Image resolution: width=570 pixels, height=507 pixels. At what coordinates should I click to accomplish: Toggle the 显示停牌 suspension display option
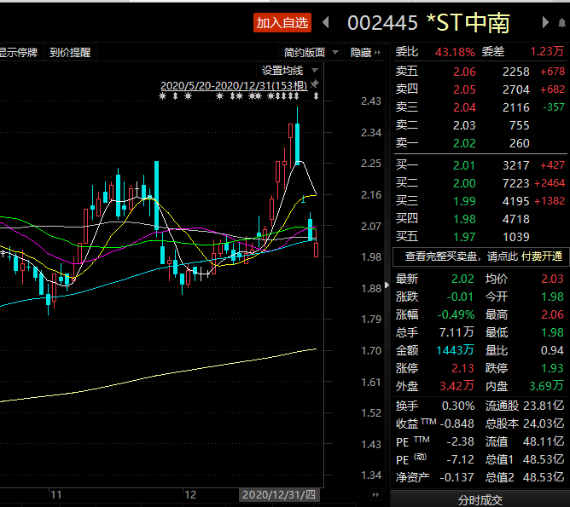(x=19, y=52)
